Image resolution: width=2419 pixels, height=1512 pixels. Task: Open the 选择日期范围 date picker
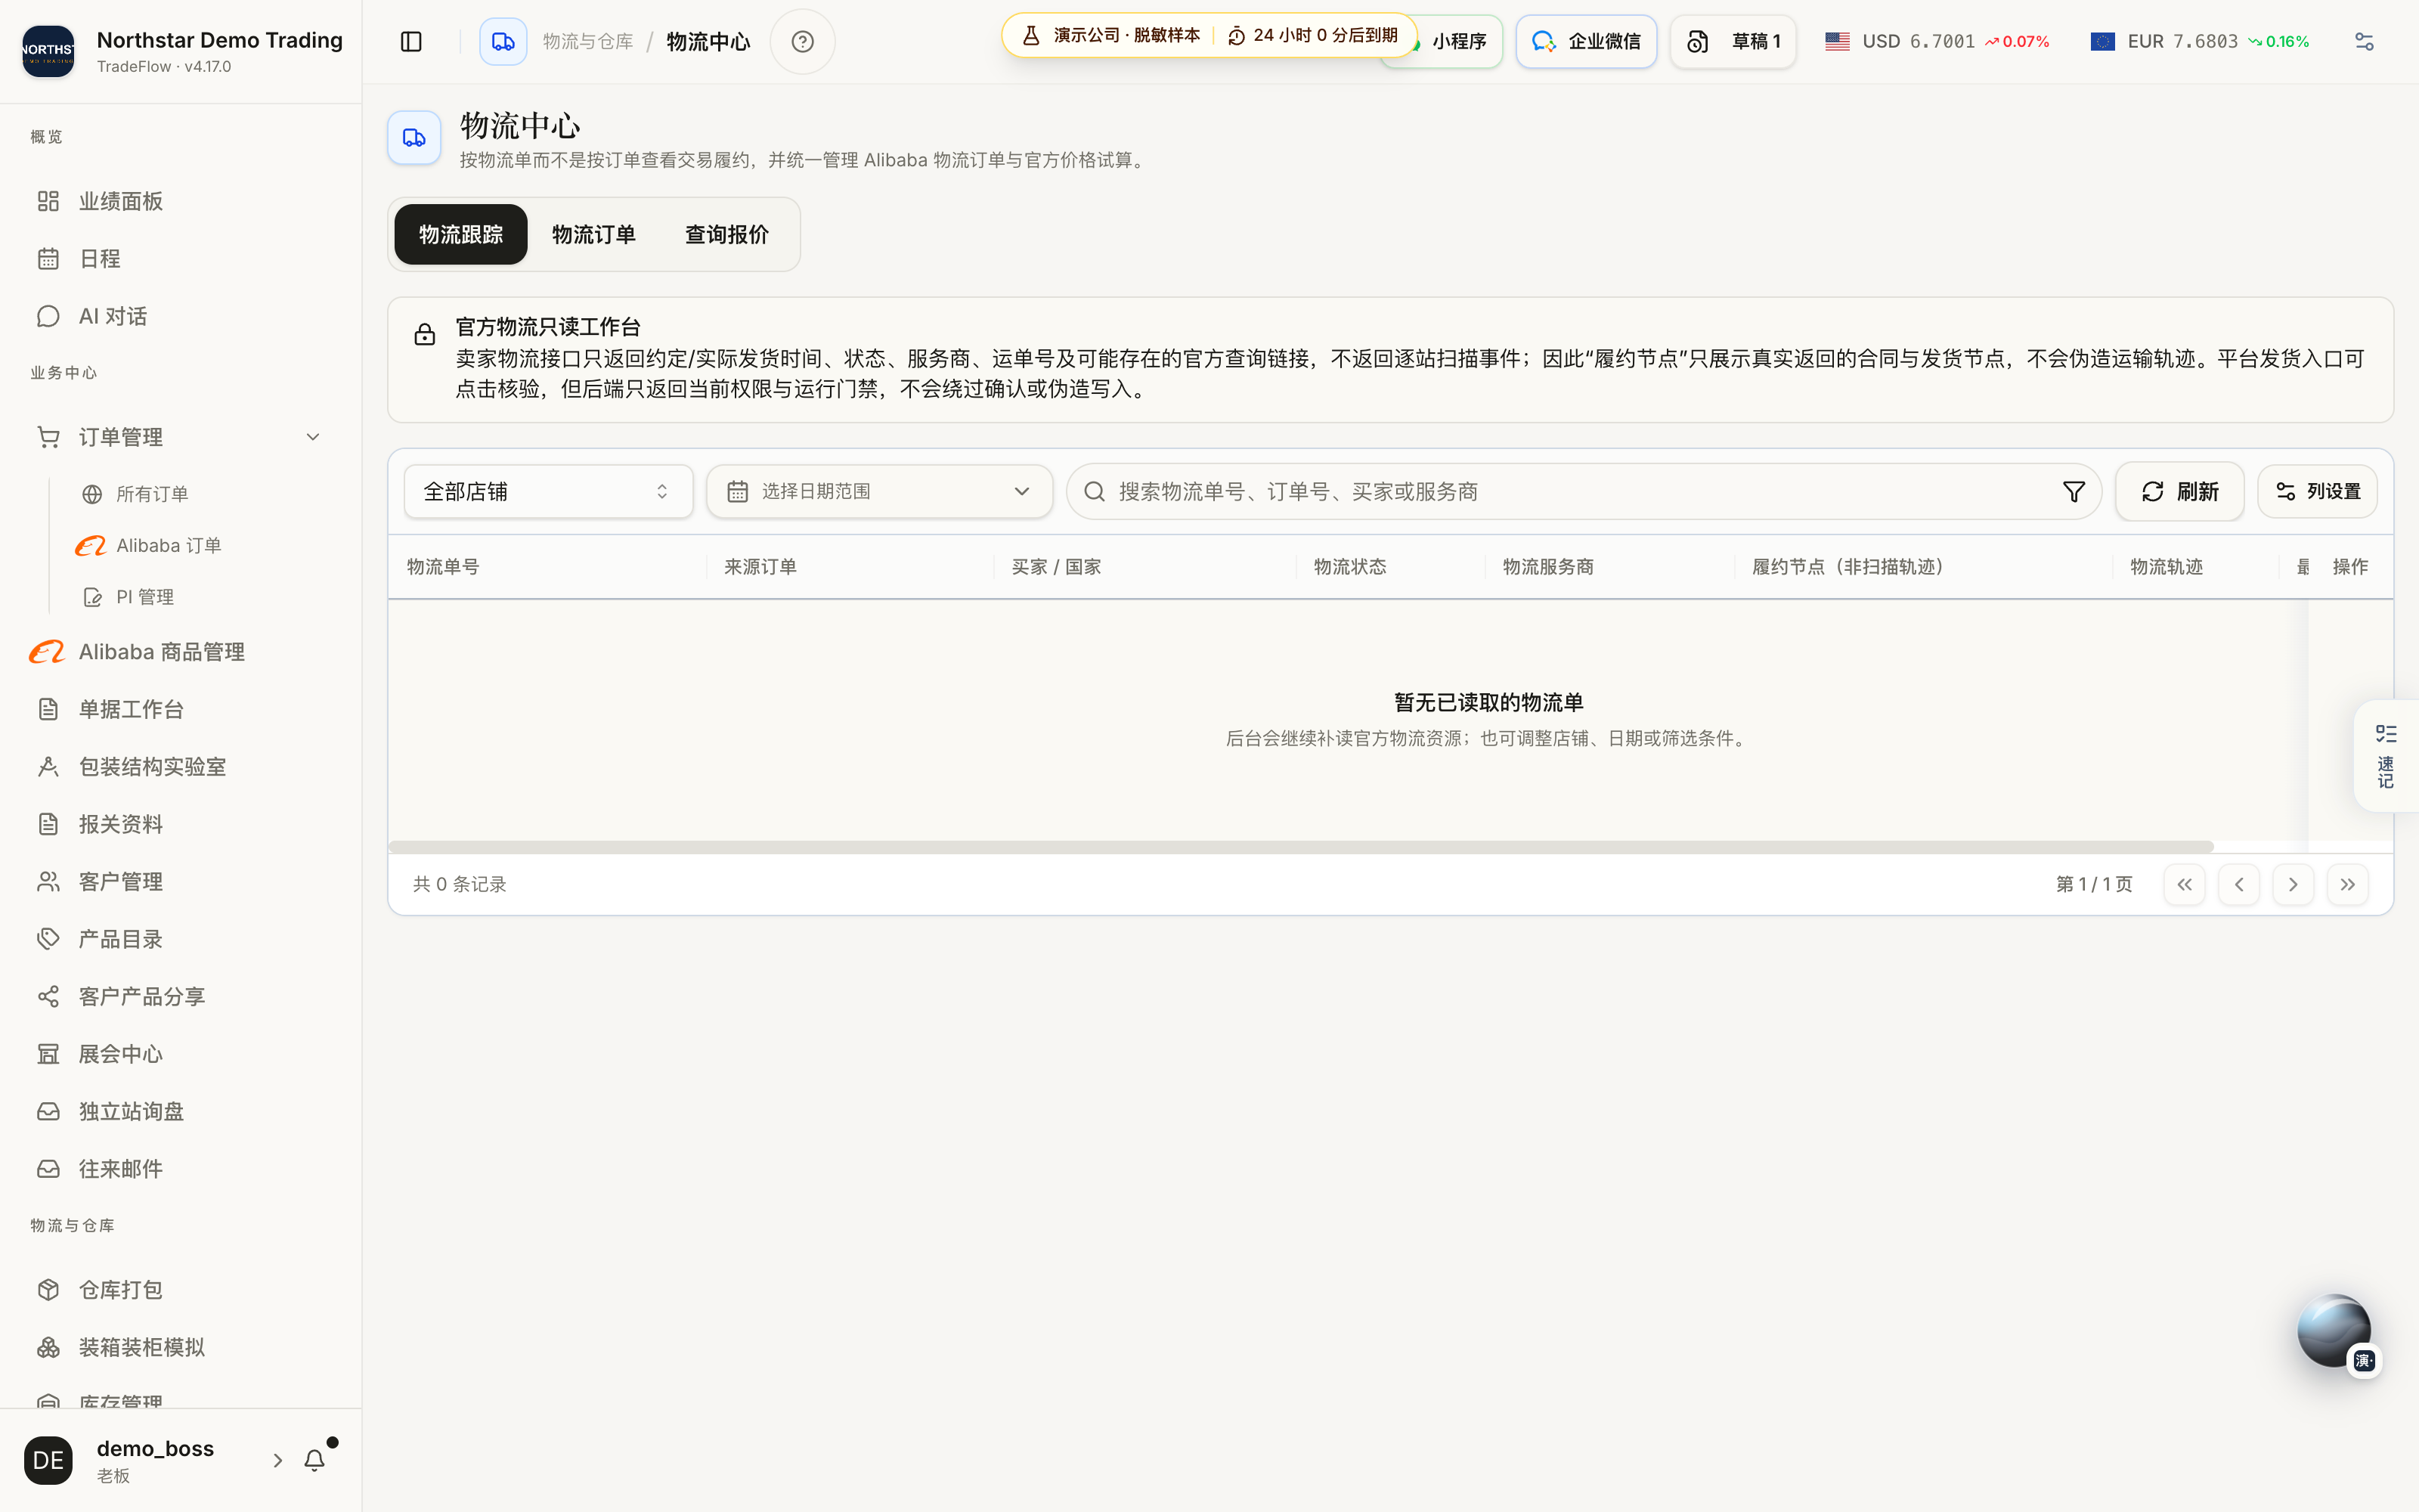[880, 491]
